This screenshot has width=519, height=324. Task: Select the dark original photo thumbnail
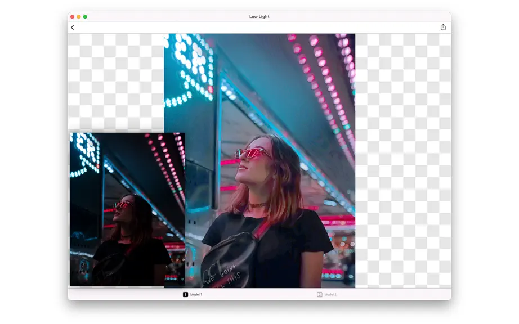pyautogui.click(x=127, y=209)
